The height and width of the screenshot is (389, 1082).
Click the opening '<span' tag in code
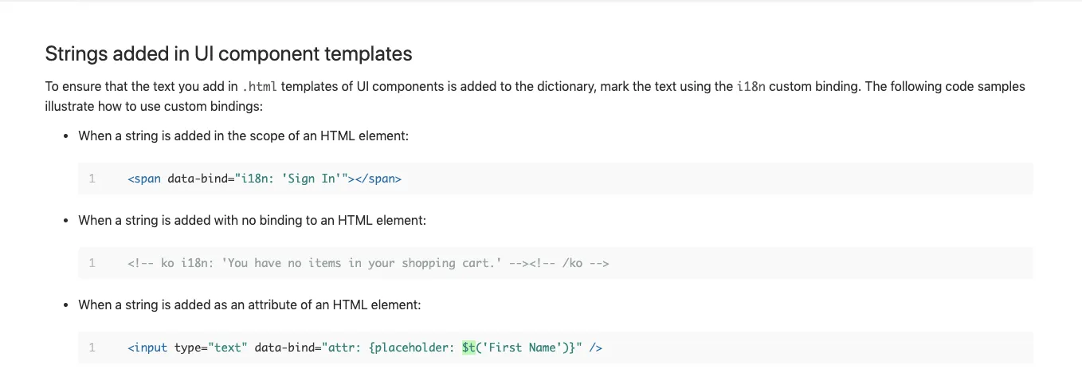pyautogui.click(x=144, y=179)
